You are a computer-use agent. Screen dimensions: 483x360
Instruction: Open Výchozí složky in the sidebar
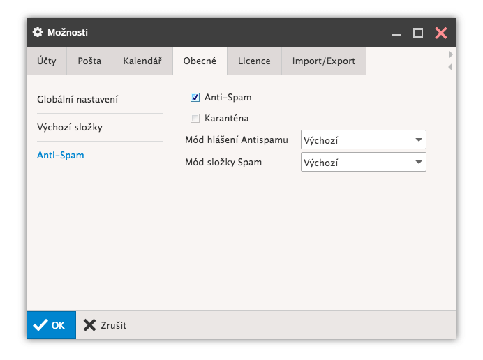click(70, 128)
